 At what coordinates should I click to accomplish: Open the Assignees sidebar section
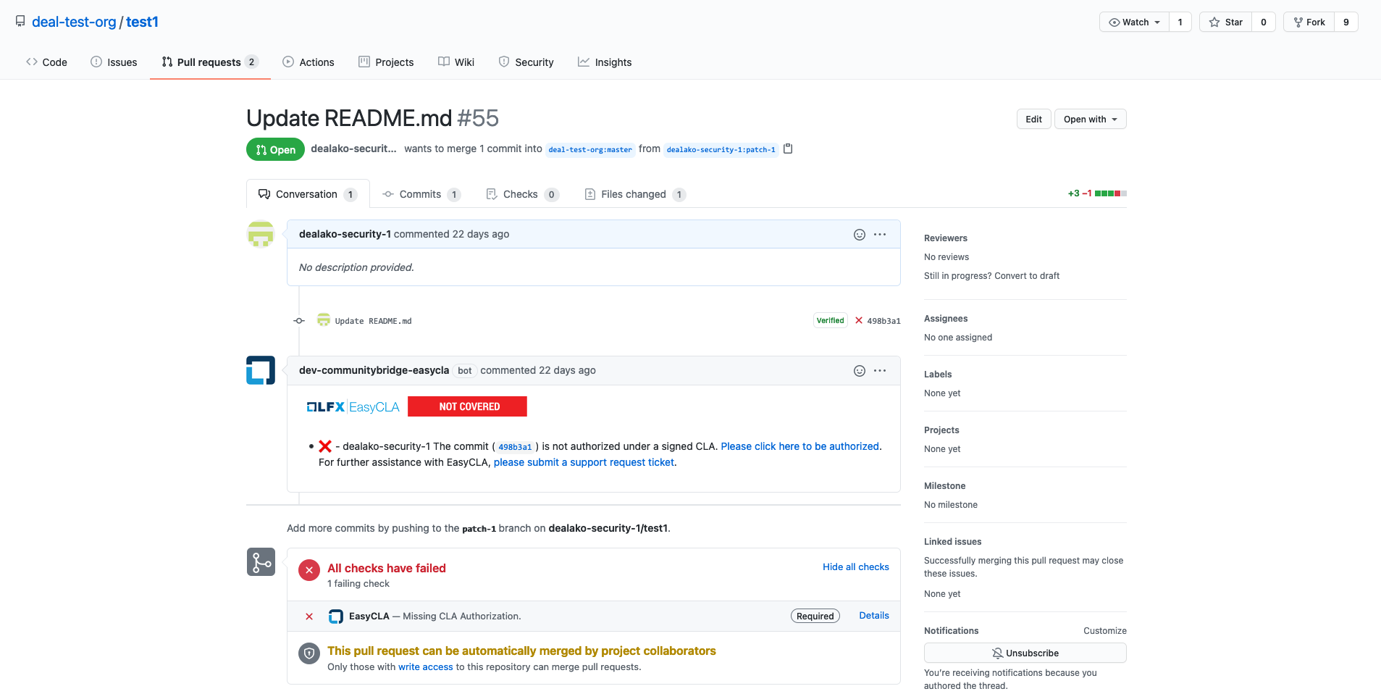click(x=946, y=318)
